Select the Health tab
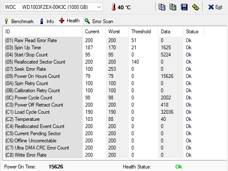228x171 pixels. pyautogui.click(x=70, y=21)
